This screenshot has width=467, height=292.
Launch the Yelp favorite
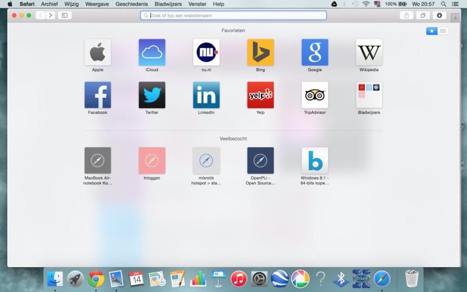coord(260,95)
